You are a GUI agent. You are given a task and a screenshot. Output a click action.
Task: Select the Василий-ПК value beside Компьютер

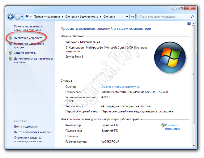(110, 125)
